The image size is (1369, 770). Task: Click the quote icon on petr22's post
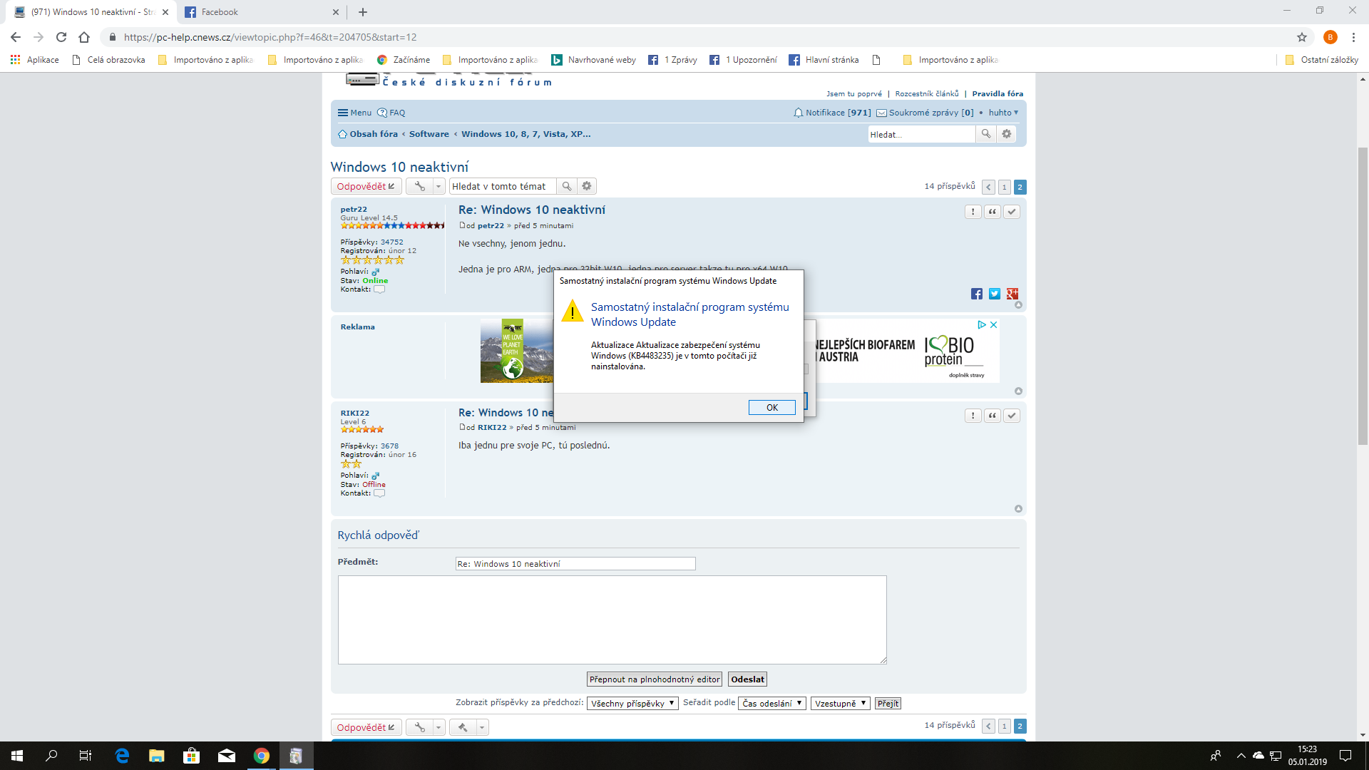pyautogui.click(x=992, y=212)
